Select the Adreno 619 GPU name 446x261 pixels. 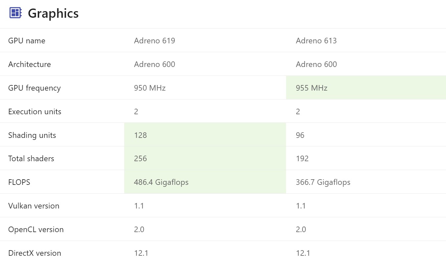tap(154, 41)
